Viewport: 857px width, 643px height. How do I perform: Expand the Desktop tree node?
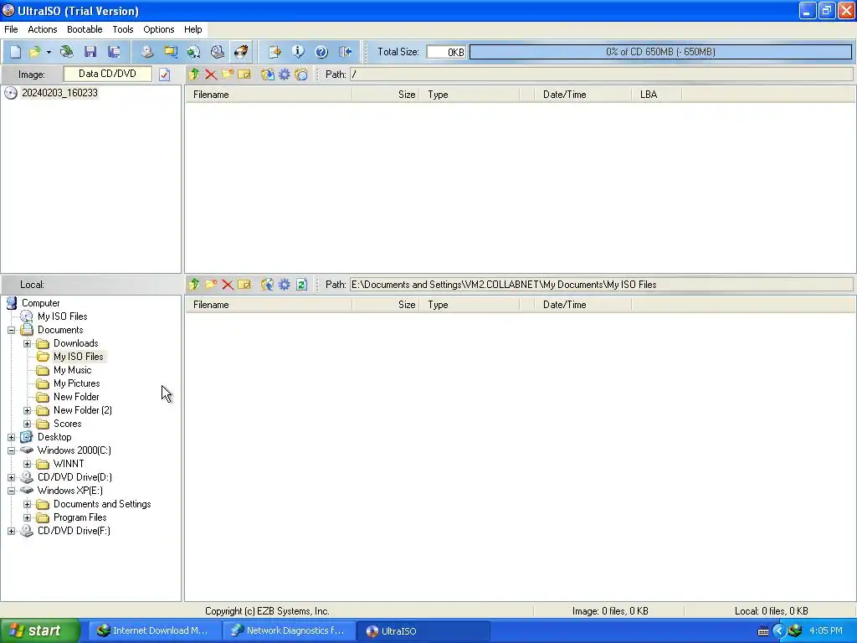(x=11, y=437)
